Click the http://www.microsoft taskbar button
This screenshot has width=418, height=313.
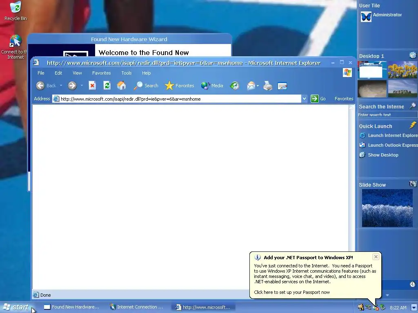tap(204, 307)
